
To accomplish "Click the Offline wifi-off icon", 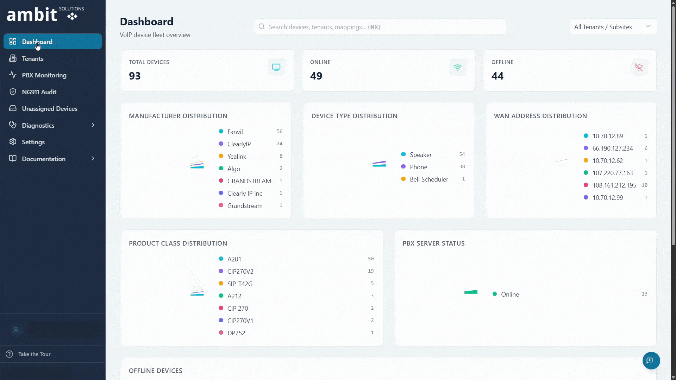I will pyautogui.click(x=639, y=67).
